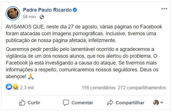
Task: Click the praying hands emoji
Action: (31, 77)
